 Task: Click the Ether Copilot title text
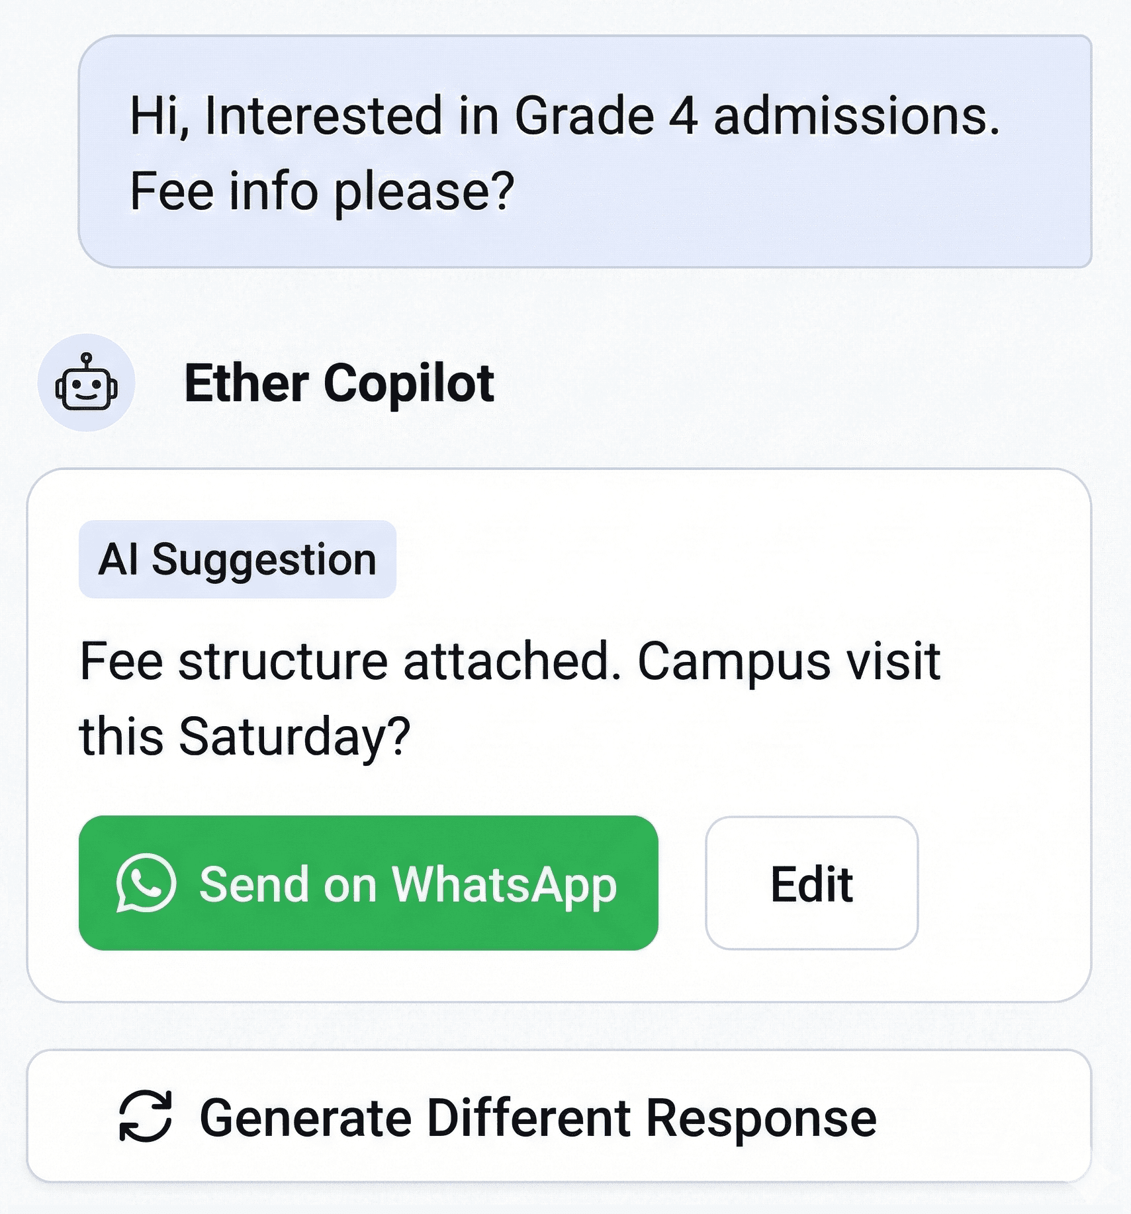point(339,383)
